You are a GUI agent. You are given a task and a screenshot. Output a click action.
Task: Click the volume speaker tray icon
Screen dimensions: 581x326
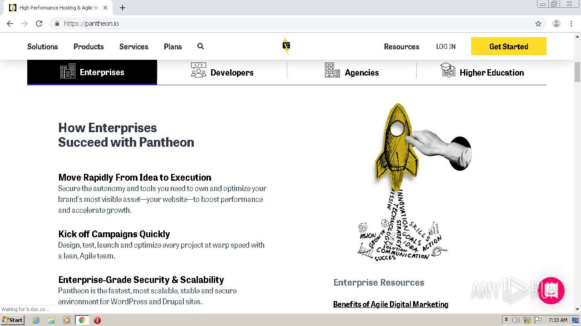coord(516,320)
